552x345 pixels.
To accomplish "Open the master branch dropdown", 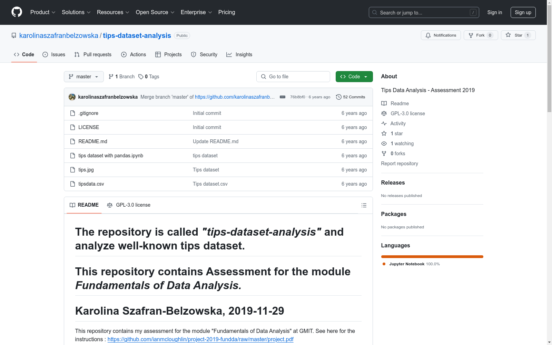I will 84,77.
